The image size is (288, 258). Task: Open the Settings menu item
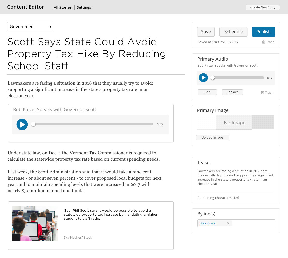click(84, 7)
